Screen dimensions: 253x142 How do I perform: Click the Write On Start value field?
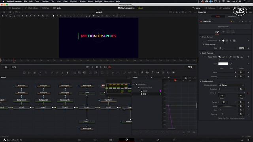tap(222, 95)
